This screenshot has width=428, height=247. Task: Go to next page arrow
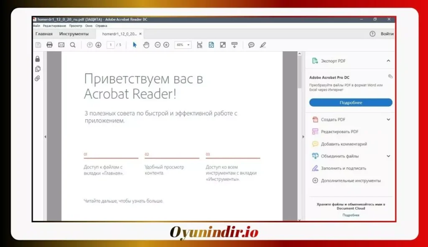point(98,45)
